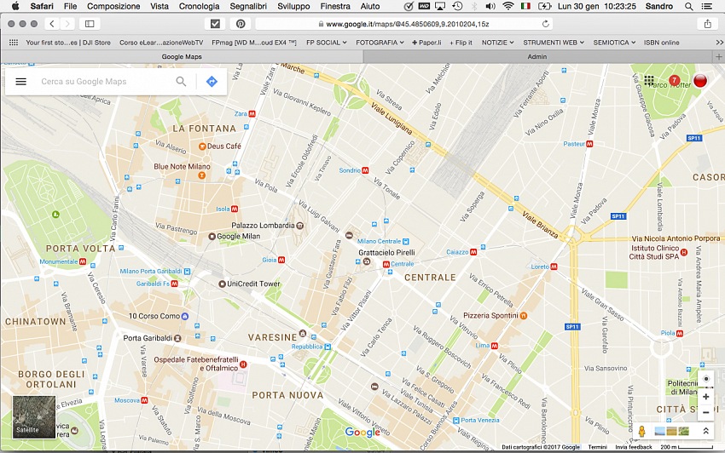The height and width of the screenshot is (453, 725).
Task: Open Notification Center list icon
Action: tap(707, 7)
